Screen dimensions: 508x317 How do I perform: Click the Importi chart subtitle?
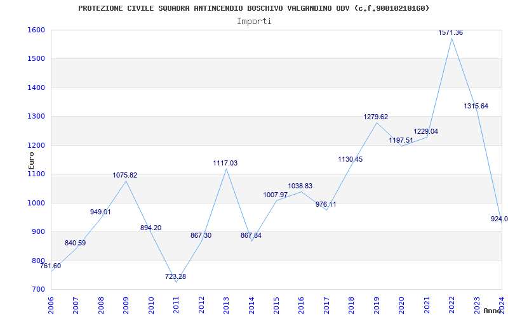point(254,21)
